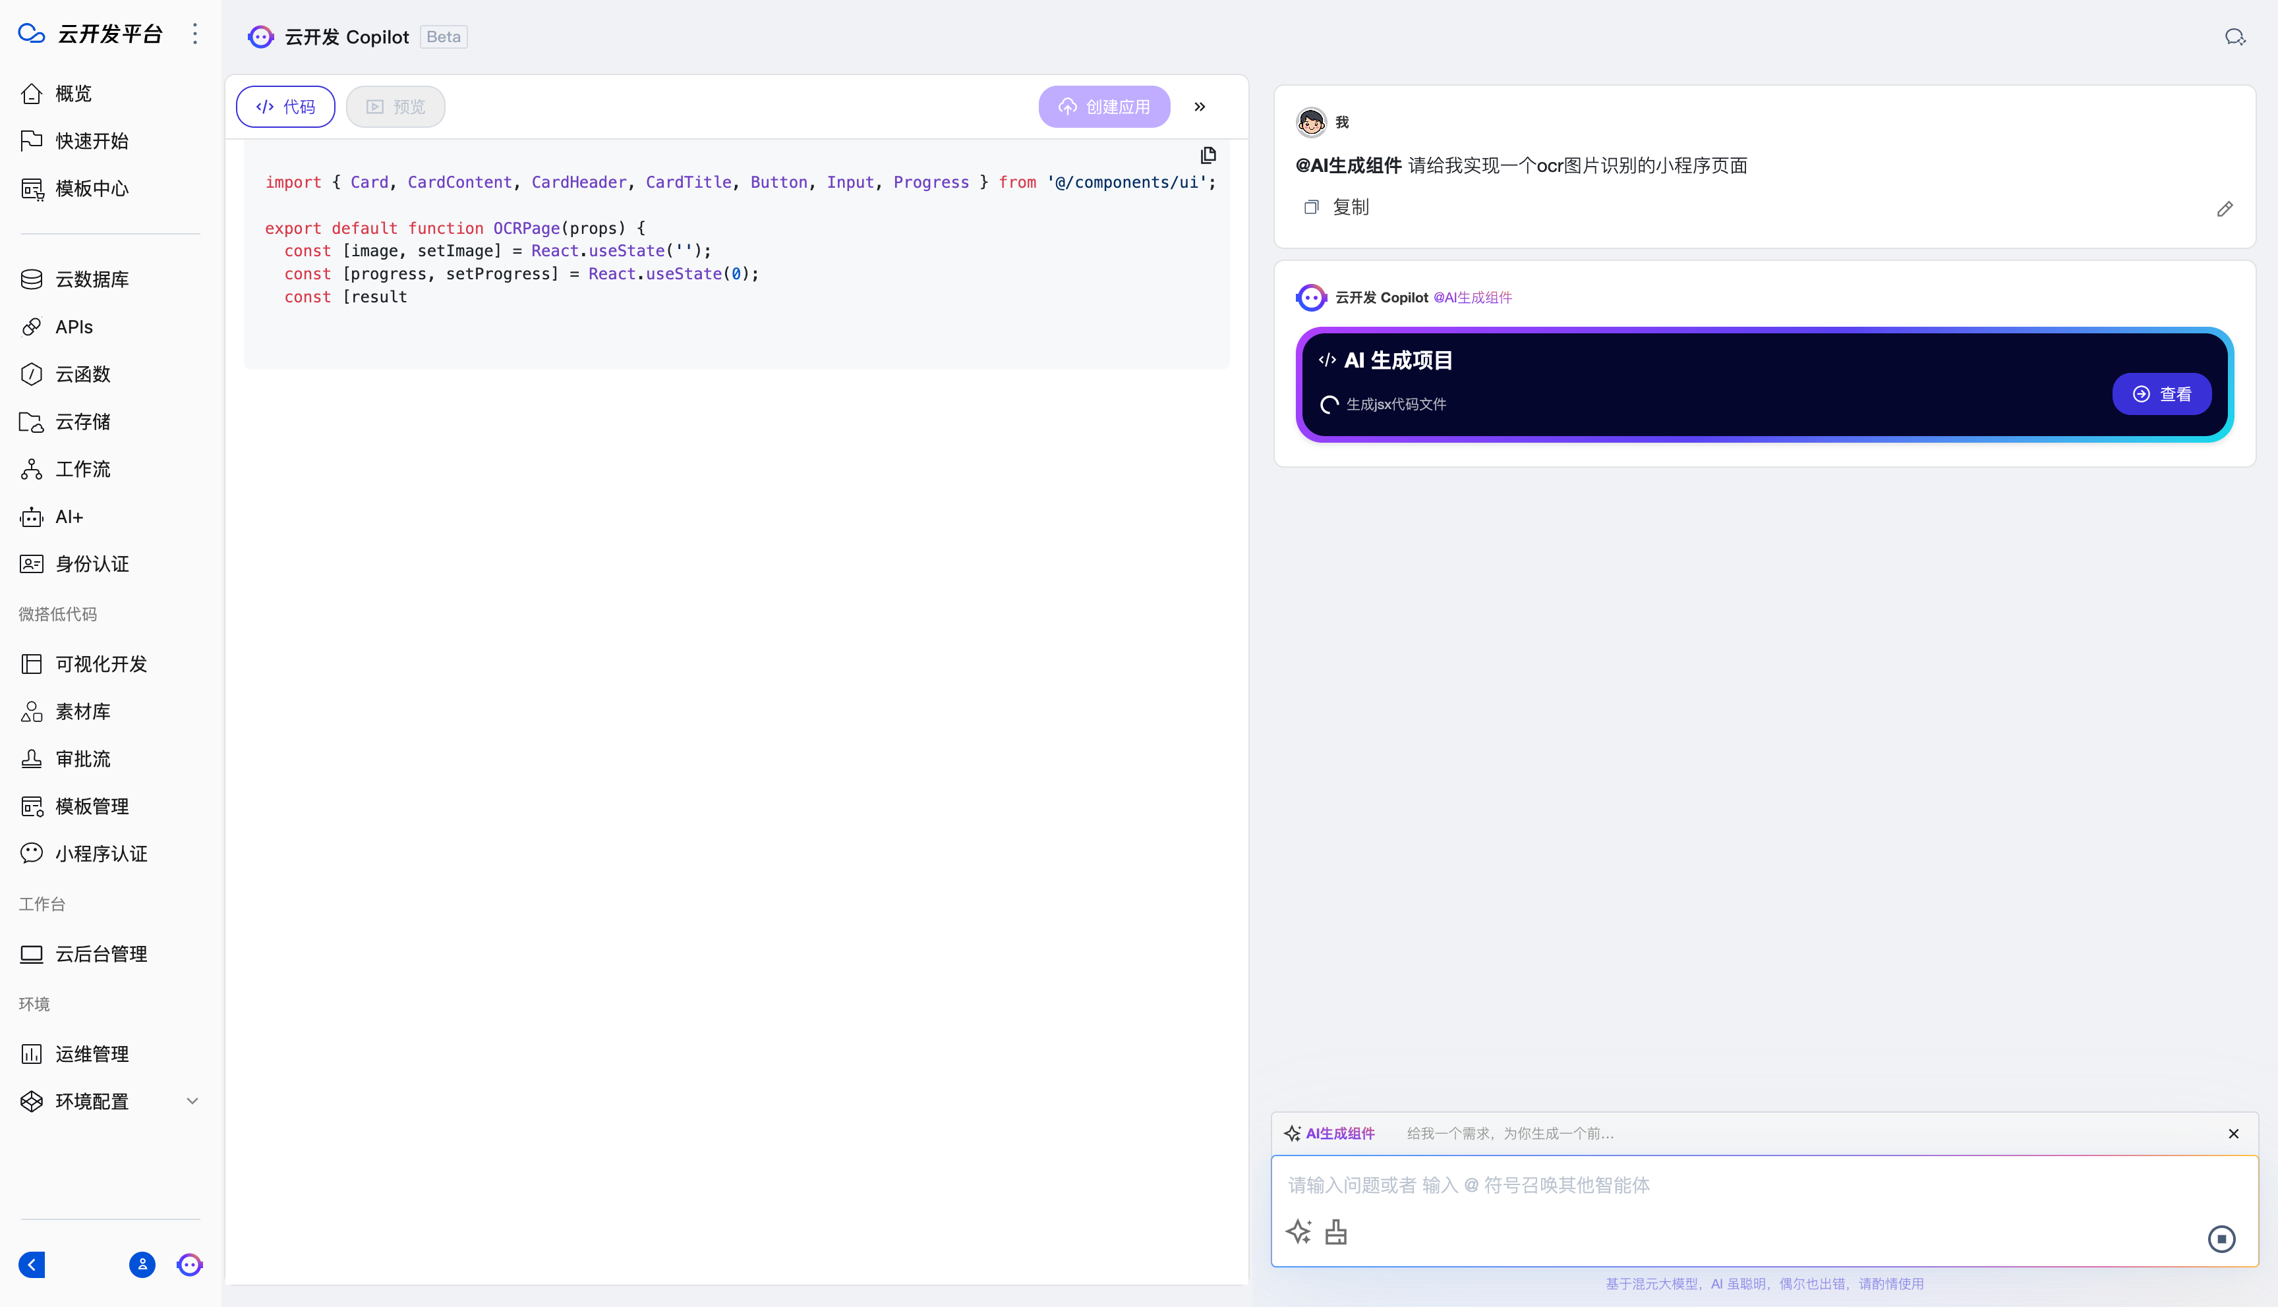Switch to the 预览 tab
The height and width of the screenshot is (1307, 2278).
pos(396,107)
